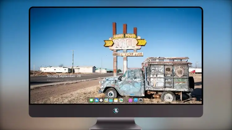Launch the Pages document icon in dock
This screenshot has width=232, height=130.
[106, 100]
